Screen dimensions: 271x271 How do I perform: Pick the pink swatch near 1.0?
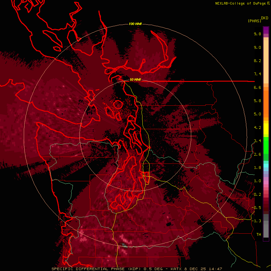click(266, 182)
